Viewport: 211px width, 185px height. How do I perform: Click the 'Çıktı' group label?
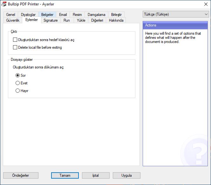pos(14,32)
